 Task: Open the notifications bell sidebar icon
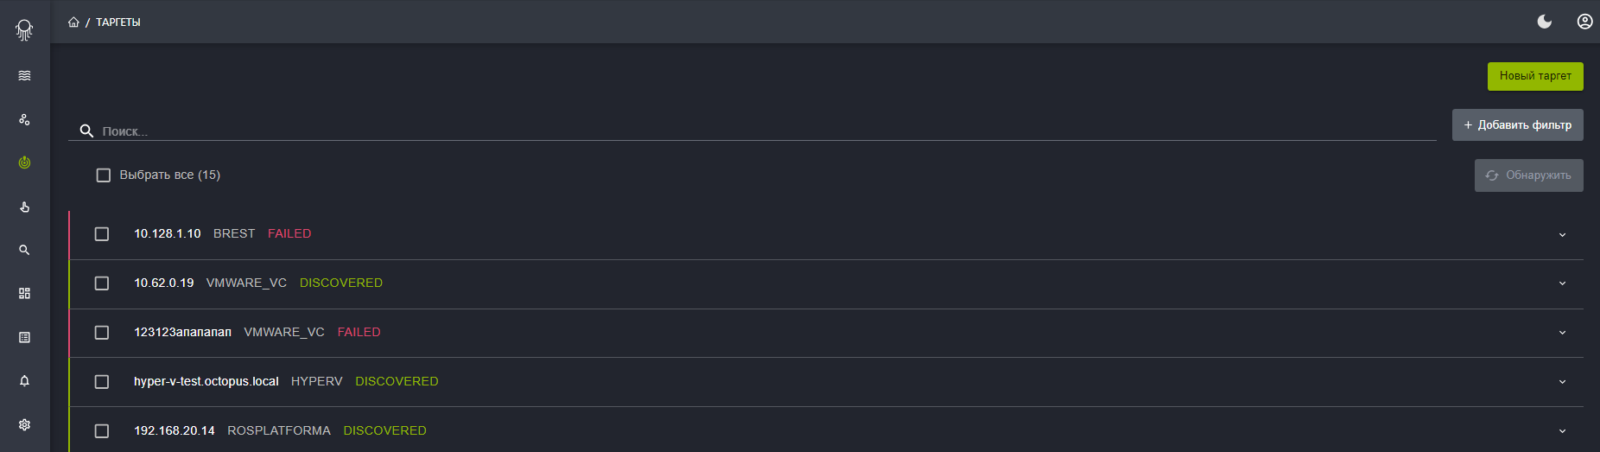[24, 381]
